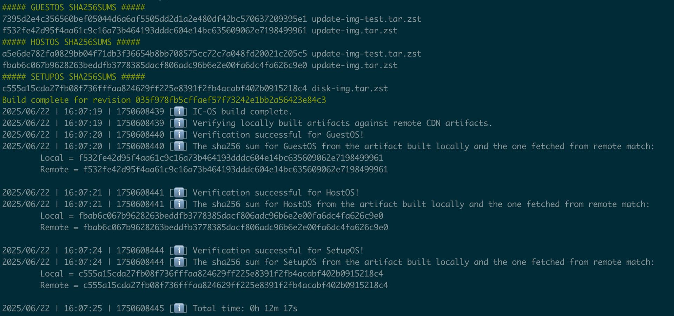This screenshot has height=316, width=674.
Task: Click disk-img.tar.zst file name
Action: [x=350, y=88]
